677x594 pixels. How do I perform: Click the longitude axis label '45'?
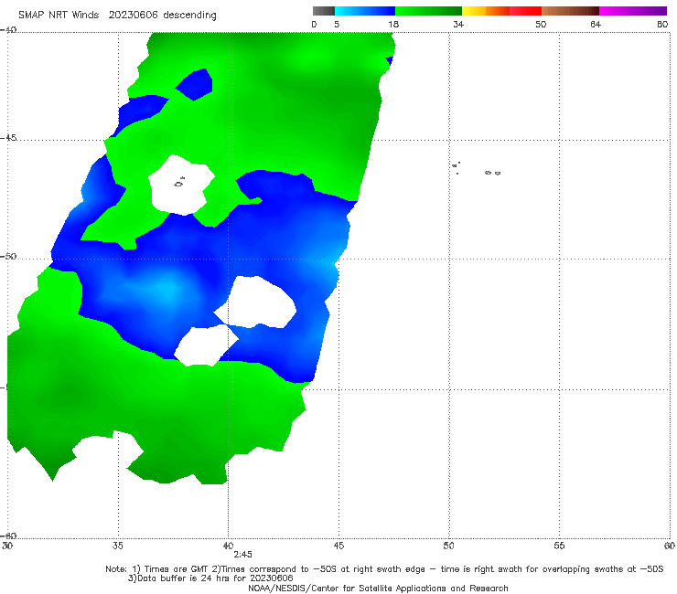(x=338, y=546)
